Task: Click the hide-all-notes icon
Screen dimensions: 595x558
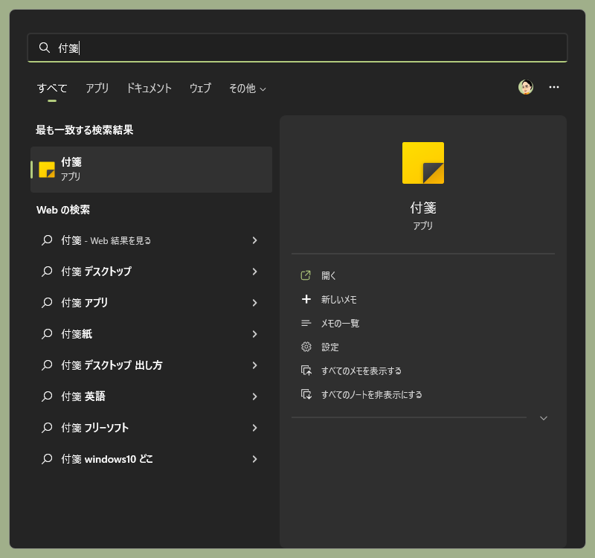Action: 306,394
